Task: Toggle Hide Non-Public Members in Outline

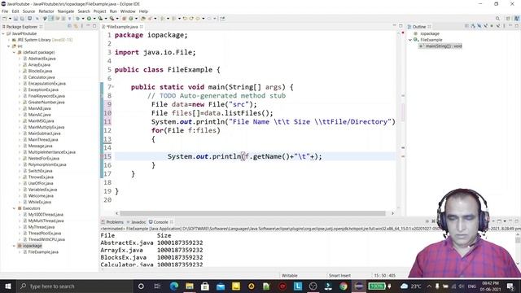Action: 492,26
